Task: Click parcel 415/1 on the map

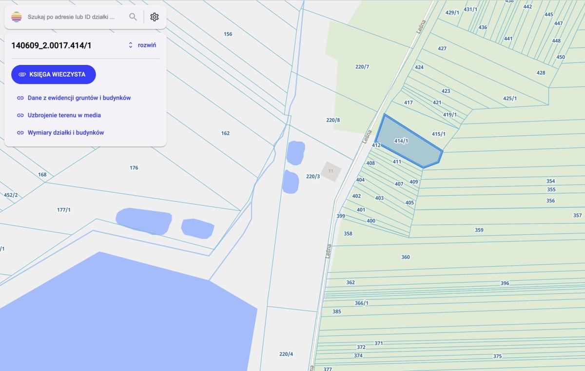Action: coord(439,134)
